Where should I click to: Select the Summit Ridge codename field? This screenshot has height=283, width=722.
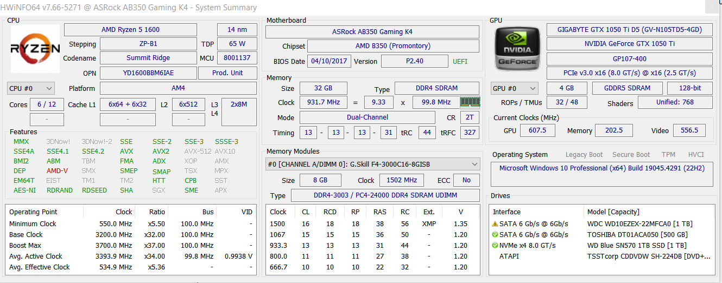pyautogui.click(x=148, y=58)
